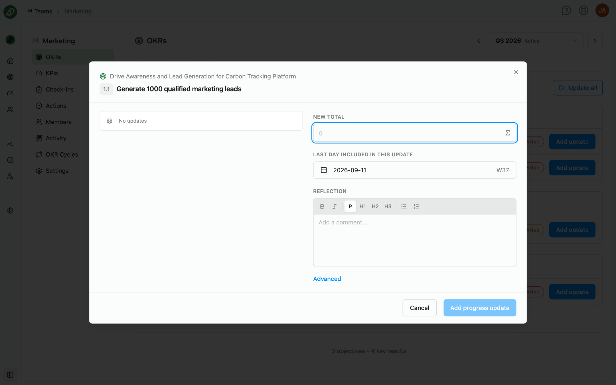
Task: Insert a bulleted list
Action: pos(404,206)
